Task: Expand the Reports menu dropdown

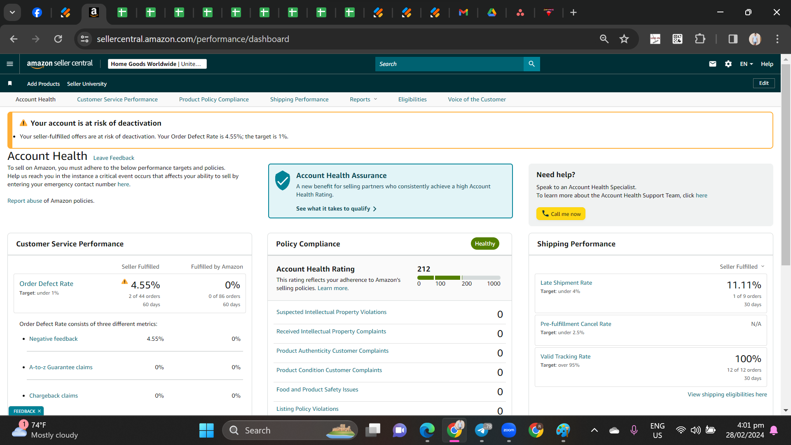Action: click(x=363, y=99)
